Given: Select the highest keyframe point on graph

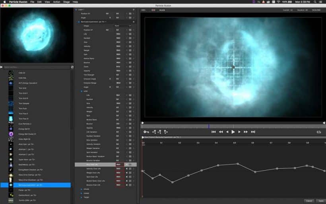Looking at the screenshot, I should (x=238, y=164).
